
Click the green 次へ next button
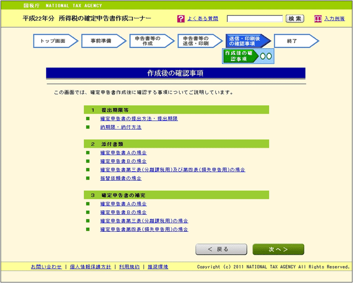[x=278, y=249]
